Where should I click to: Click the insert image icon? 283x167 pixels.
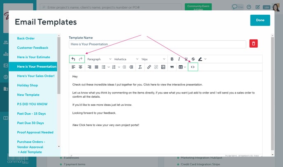click(x=163, y=67)
